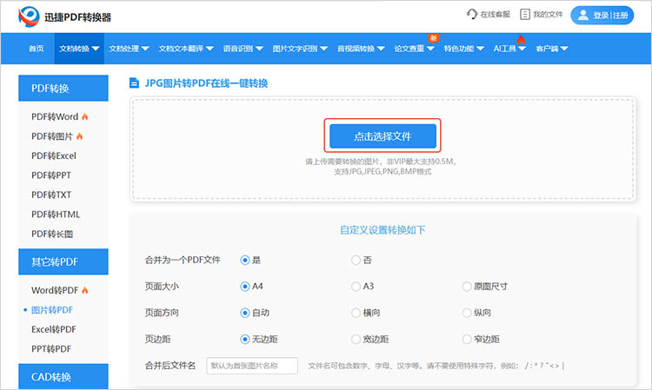Image resolution: width=652 pixels, height=390 pixels.
Task: Click the 合并后文件名 text input field
Action: (x=252, y=366)
